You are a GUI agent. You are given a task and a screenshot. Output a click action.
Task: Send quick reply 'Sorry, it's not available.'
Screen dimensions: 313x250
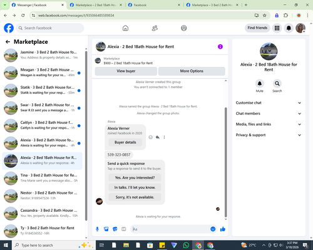tap(135, 197)
